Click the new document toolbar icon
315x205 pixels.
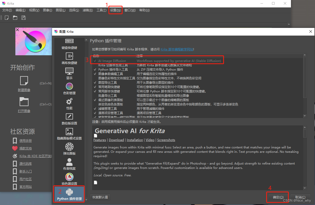click(7, 18)
